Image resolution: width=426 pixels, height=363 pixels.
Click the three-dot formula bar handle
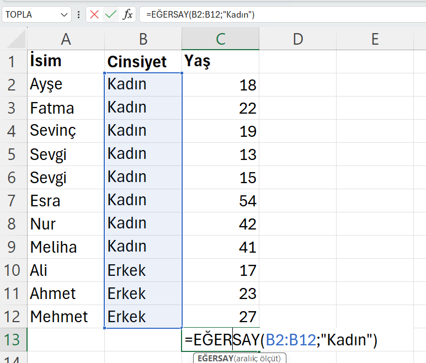78,14
